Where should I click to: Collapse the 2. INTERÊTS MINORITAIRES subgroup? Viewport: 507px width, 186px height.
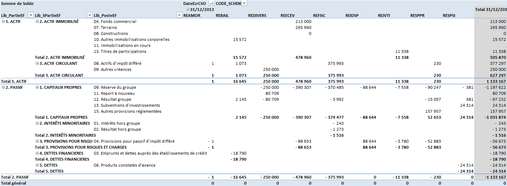[37, 123]
